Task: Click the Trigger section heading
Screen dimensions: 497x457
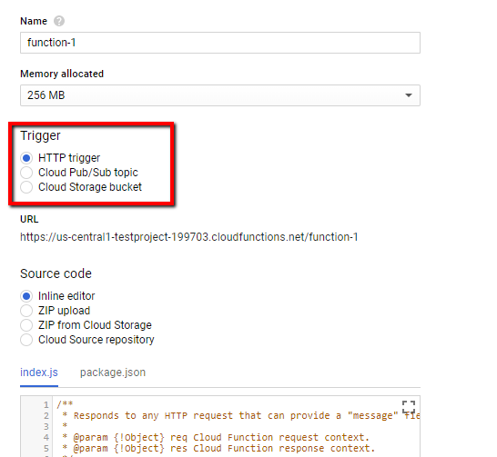Action: [x=40, y=135]
